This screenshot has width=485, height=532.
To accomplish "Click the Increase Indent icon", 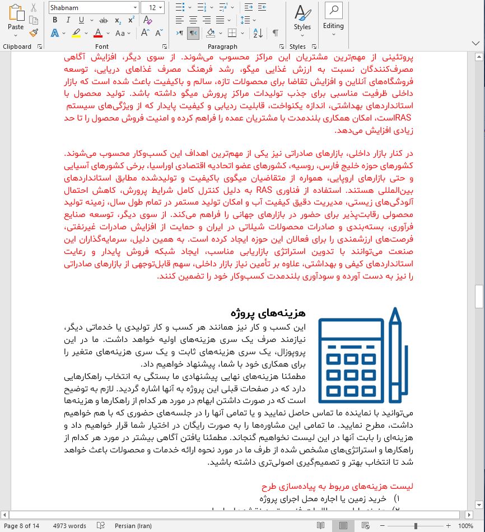I will [x=262, y=7].
